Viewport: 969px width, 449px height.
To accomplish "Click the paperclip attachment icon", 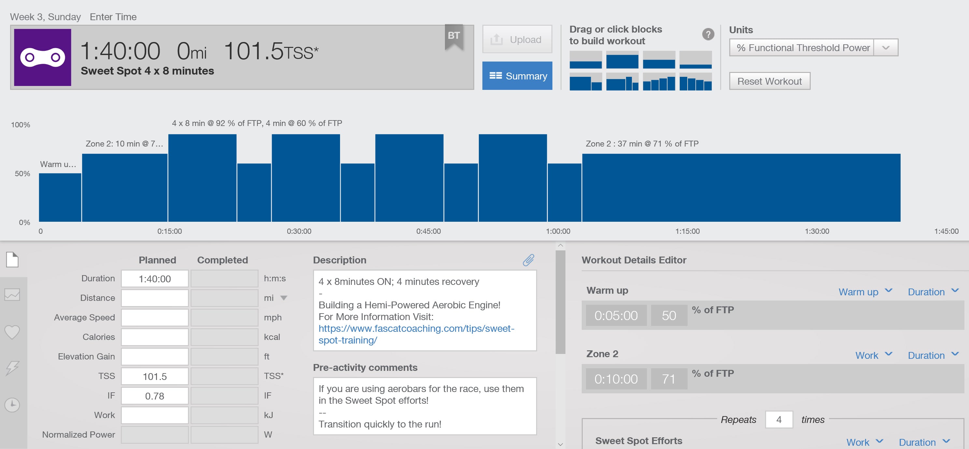I will pos(528,260).
